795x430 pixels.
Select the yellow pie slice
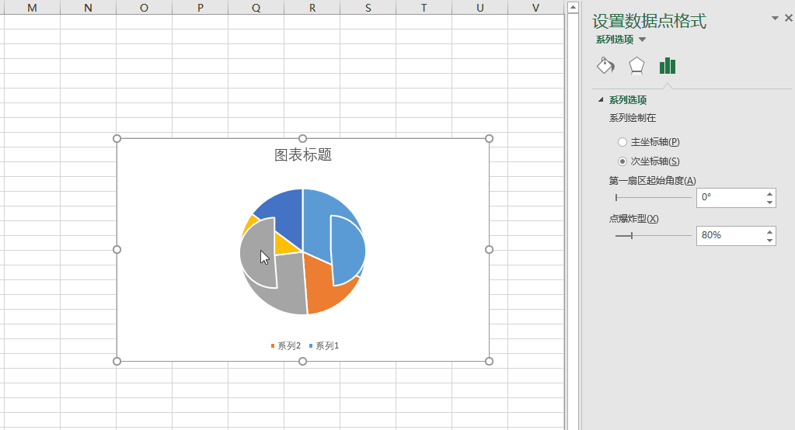pos(284,244)
